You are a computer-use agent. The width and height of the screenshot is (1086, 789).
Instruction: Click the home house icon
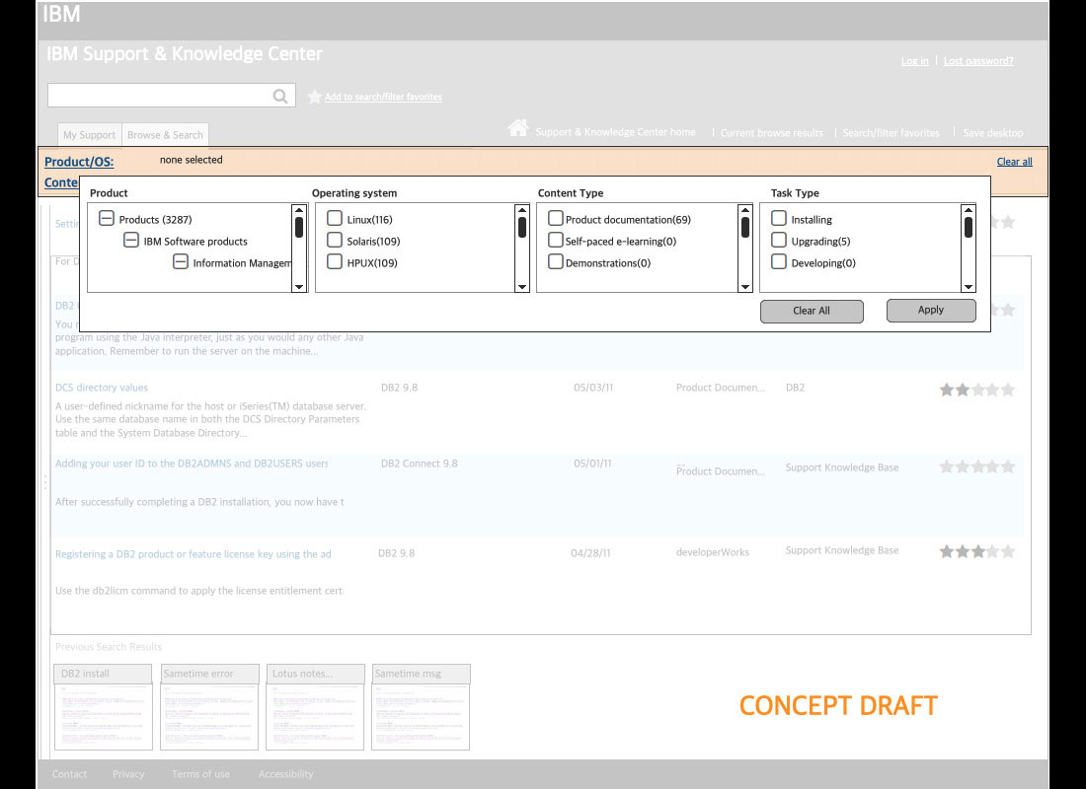click(x=517, y=128)
